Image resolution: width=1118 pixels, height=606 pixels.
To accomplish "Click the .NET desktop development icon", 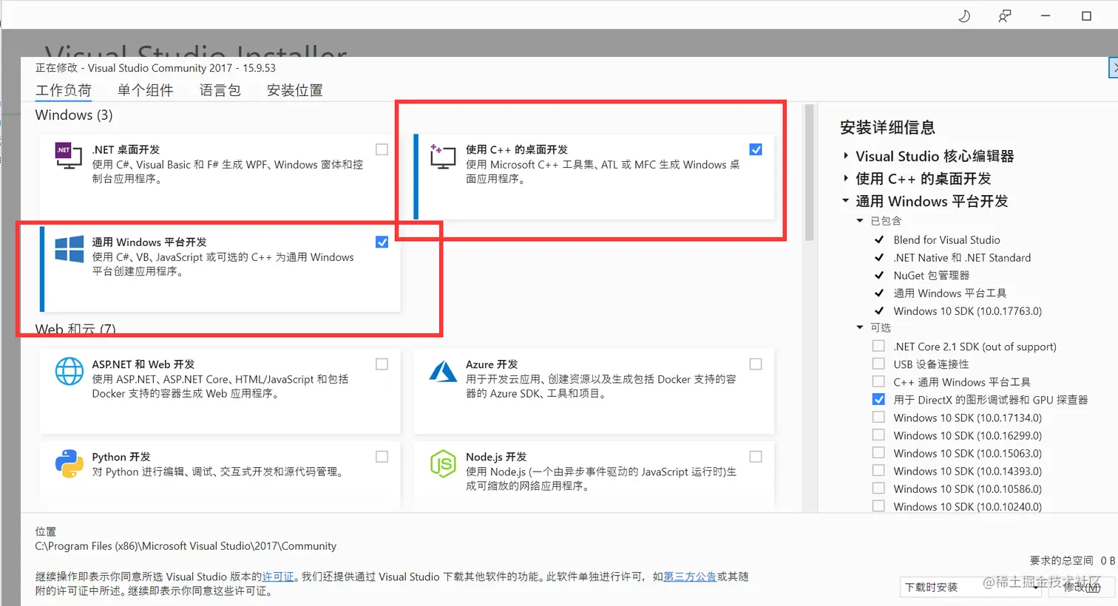I will click(69, 156).
